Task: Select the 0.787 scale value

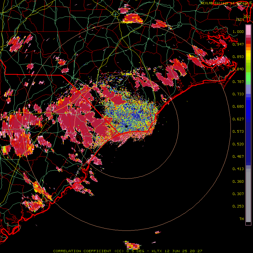Action: 238,82
